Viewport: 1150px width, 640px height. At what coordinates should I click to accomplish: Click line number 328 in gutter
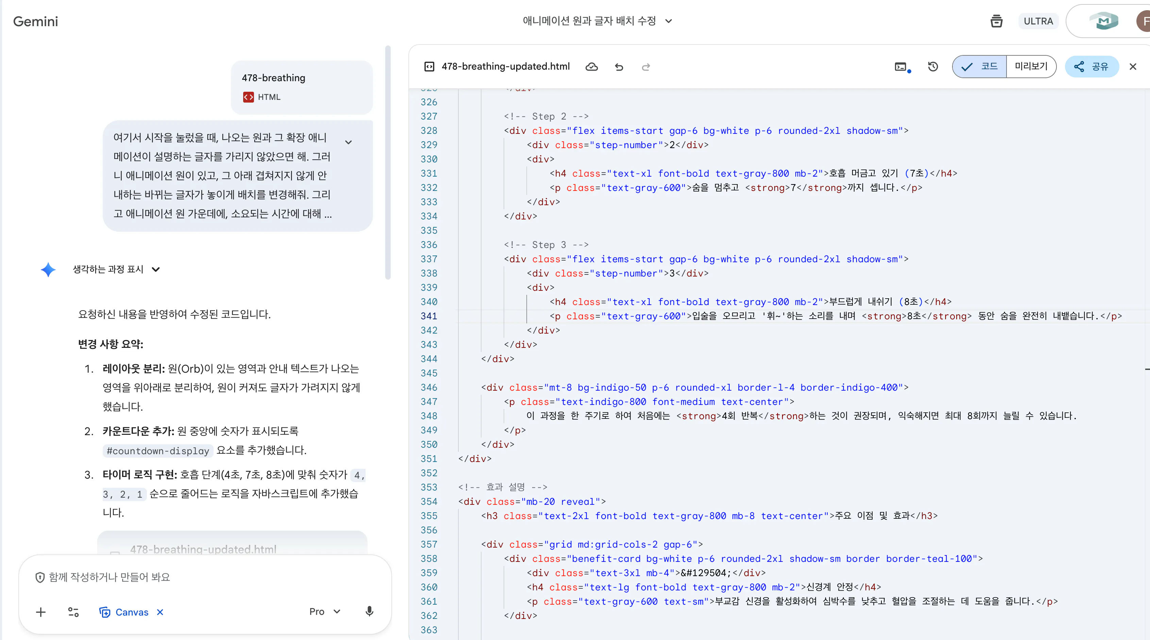[x=428, y=130]
